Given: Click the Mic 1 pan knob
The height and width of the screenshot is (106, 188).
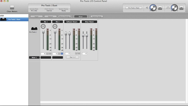Looking at the screenshot, I should pyautogui.click(x=43, y=26).
